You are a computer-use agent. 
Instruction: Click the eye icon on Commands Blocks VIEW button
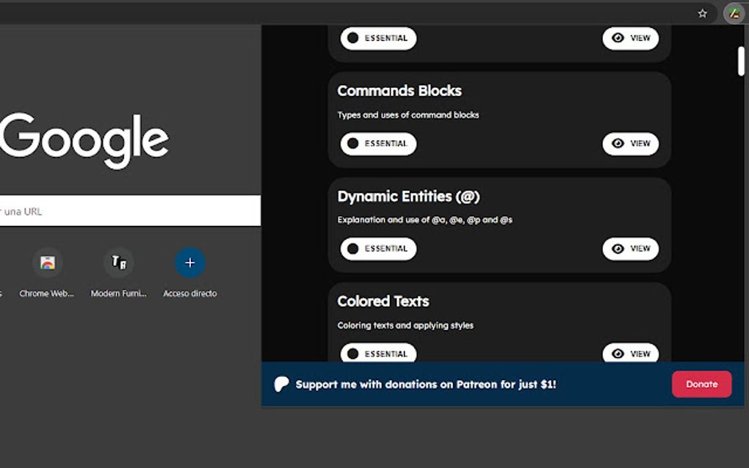click(618, 144)
